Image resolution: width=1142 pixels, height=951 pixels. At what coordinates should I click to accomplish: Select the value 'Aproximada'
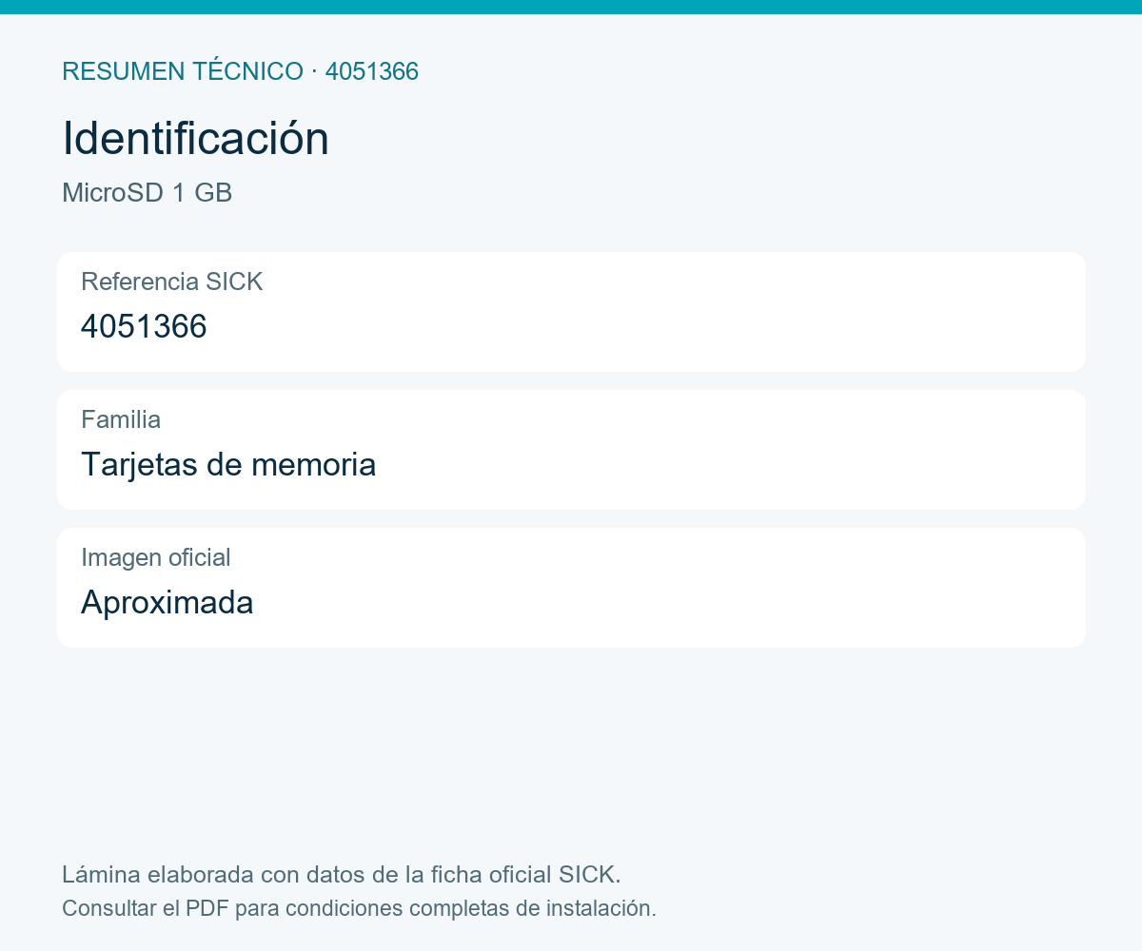click(167, 602)
